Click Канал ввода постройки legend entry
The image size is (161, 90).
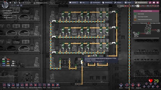143,16
